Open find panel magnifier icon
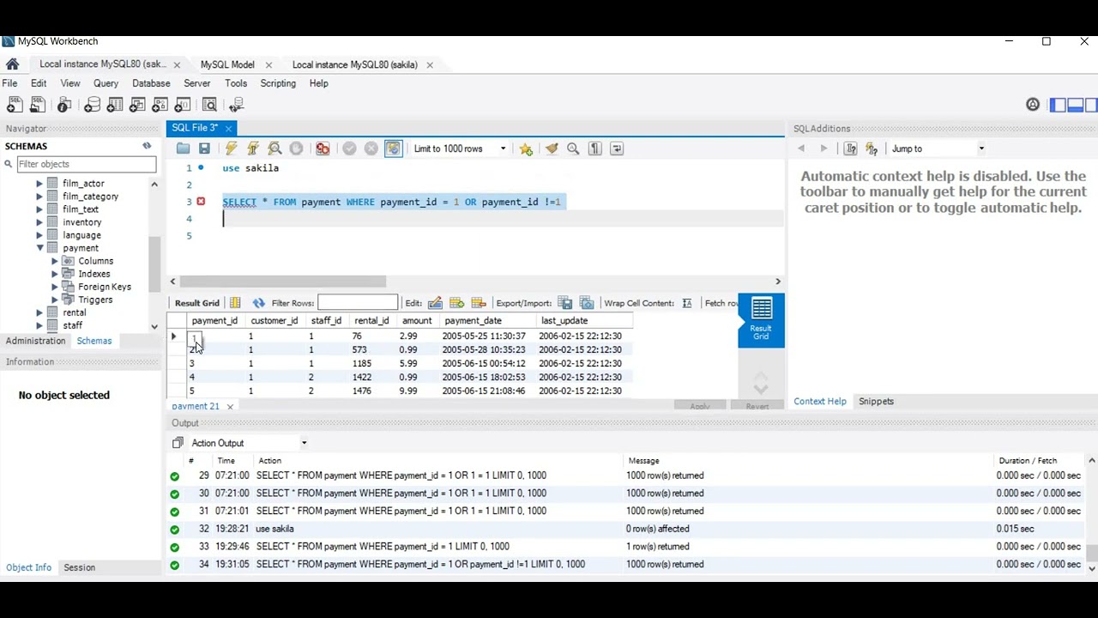 tap(573, 148)
